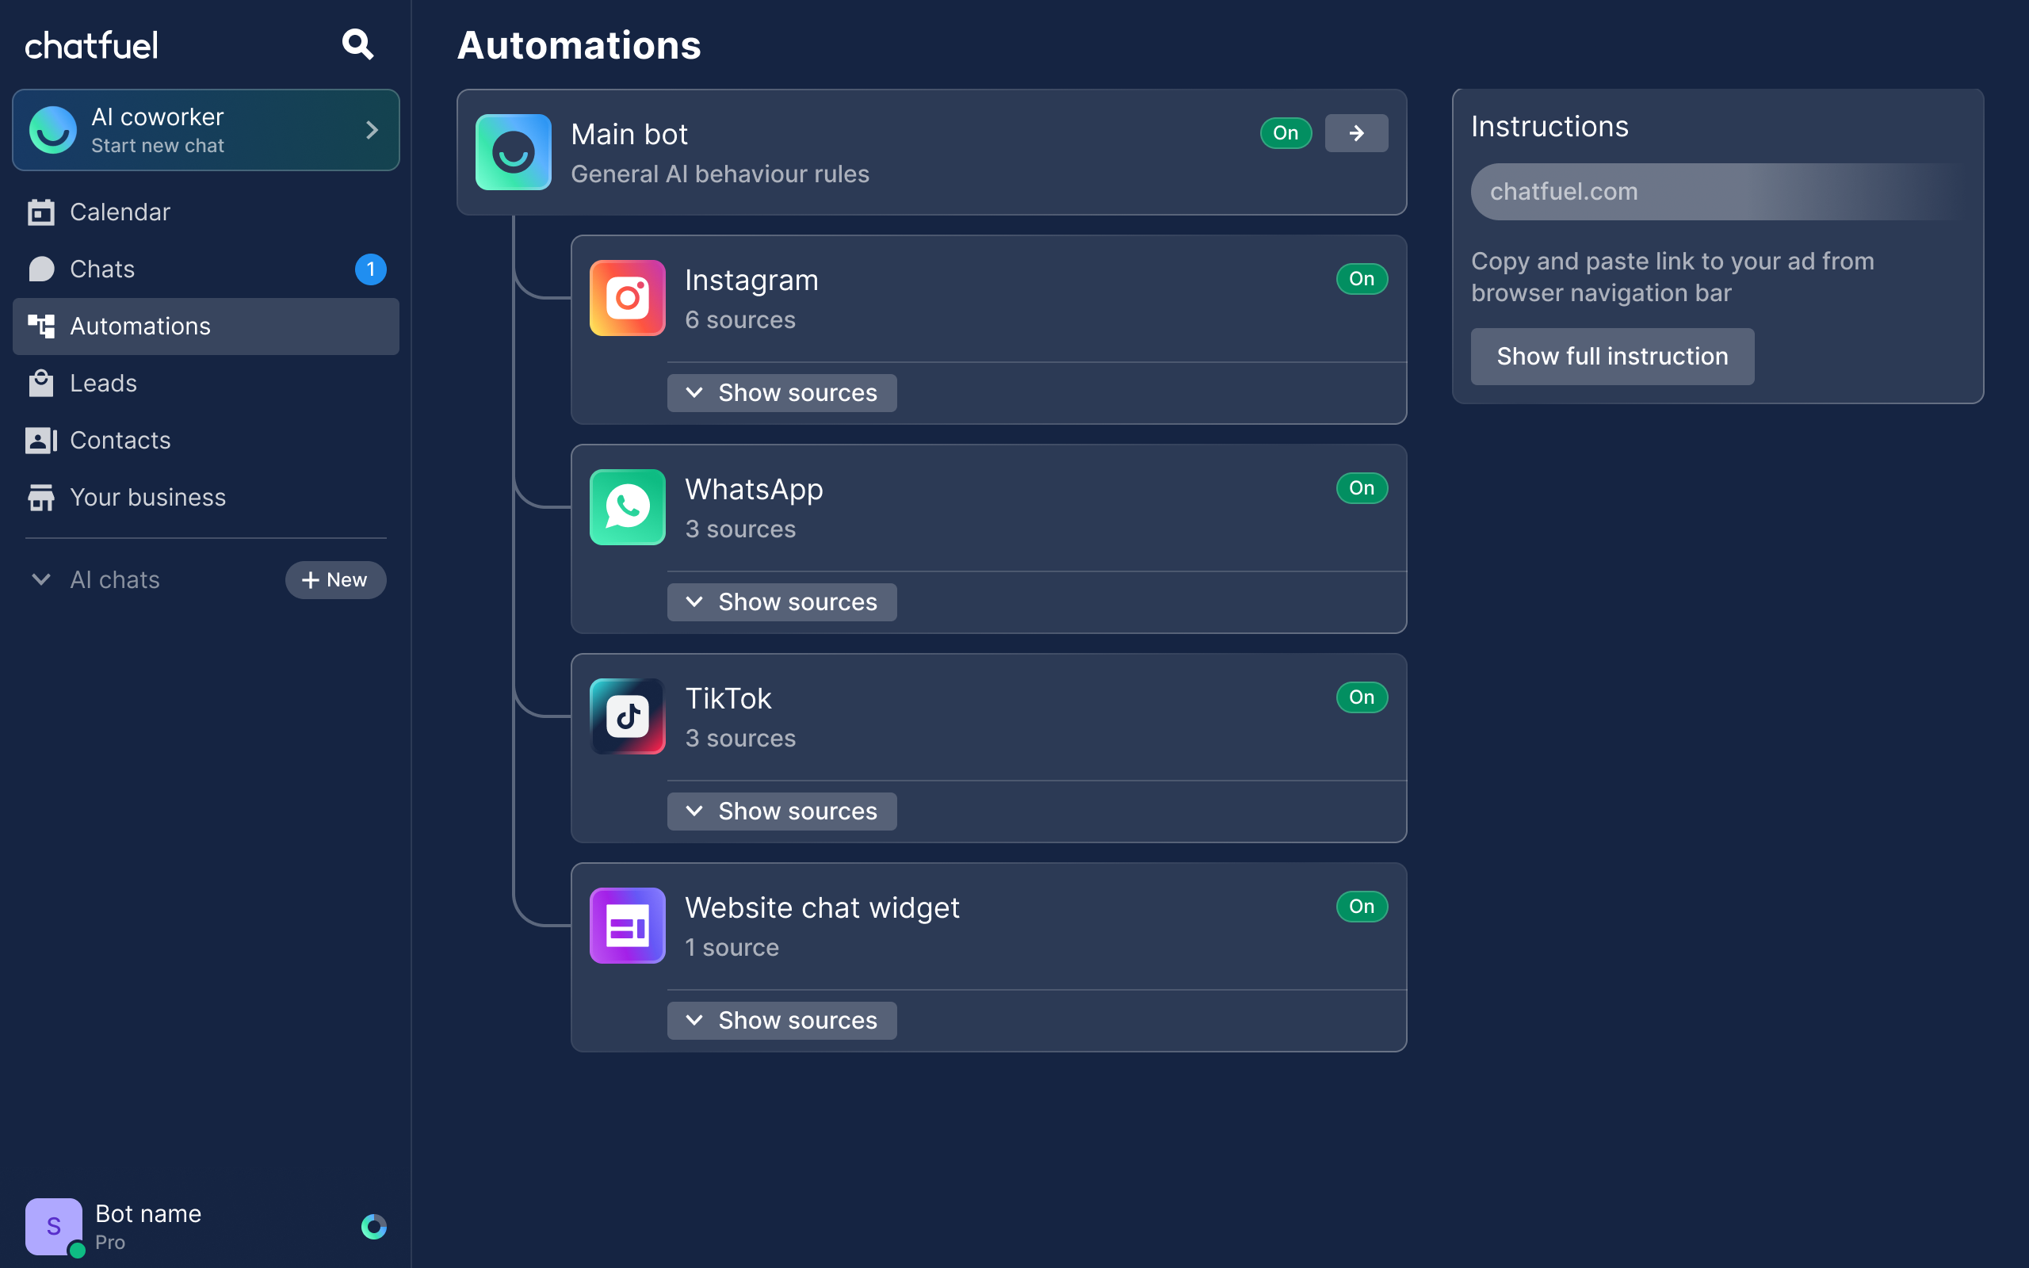Click the AI chats section label

point(115,579)
